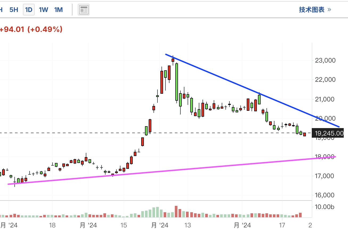This screenshot has width=348, height=229.
Task: Click the 21,000 price axis label
Action: (325, 99)
